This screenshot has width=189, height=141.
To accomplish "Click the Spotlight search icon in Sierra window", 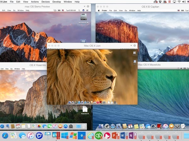I will coord(79,10).
